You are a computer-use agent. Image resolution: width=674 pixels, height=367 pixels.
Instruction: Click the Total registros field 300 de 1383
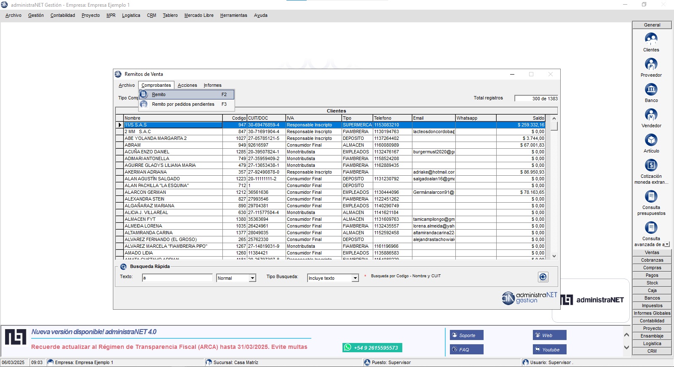(536, 99)
